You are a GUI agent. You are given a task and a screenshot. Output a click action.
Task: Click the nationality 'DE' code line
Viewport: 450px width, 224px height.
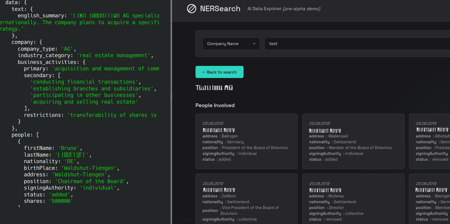tap(52, 161)
